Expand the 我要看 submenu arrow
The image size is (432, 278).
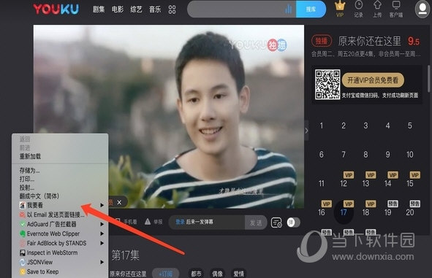pos(102,205)
